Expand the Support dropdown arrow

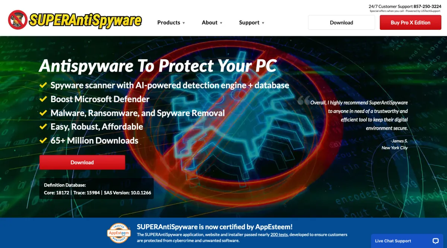click(263, 23)
